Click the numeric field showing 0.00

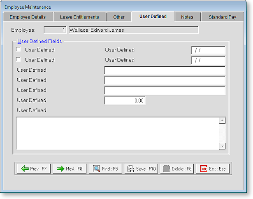click(x=125, y=101)
